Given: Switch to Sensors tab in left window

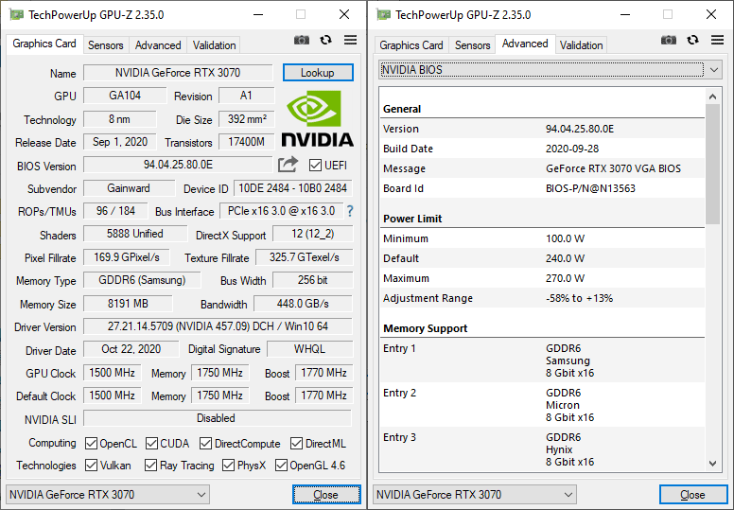Looking at the screenshot, I should coord(106,45).
